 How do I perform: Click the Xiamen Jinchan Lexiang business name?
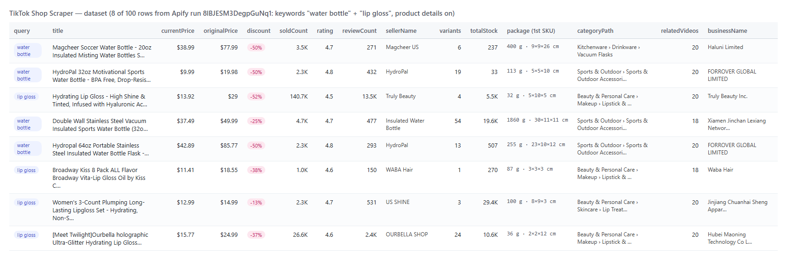tap(737, 124)
